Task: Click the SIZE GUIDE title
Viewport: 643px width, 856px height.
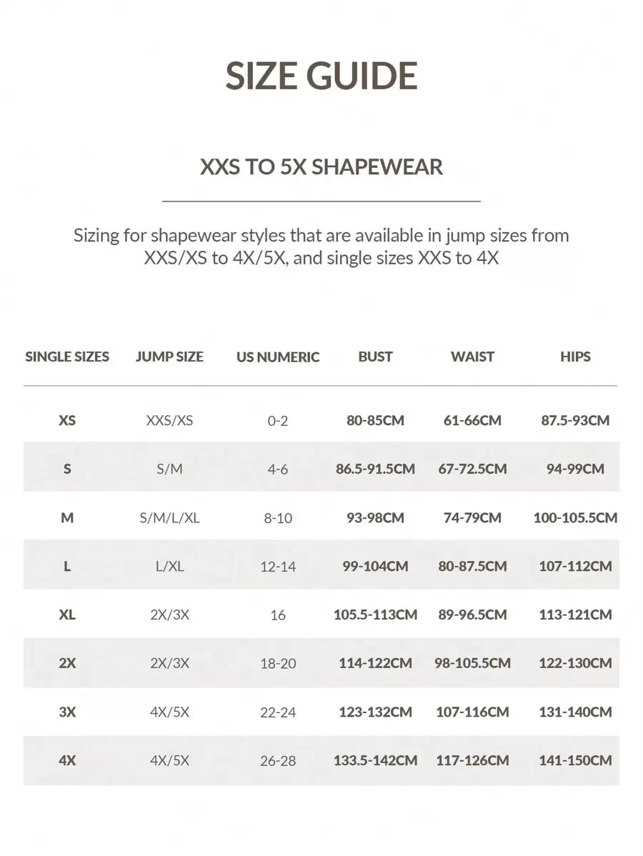Action: [x=321, y=76]
